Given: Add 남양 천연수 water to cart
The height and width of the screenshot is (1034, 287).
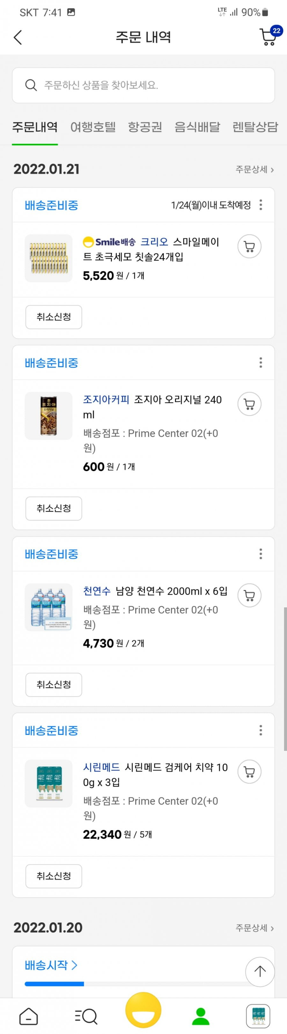Looking at the screenshot, I should (x=249, y=595).
